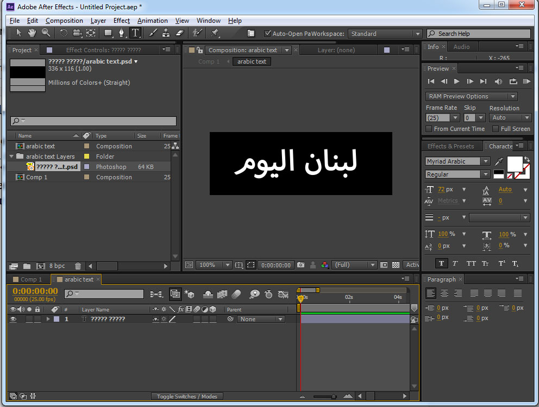Open the Resolution dropdown set to Auto

tap(510, 117)
